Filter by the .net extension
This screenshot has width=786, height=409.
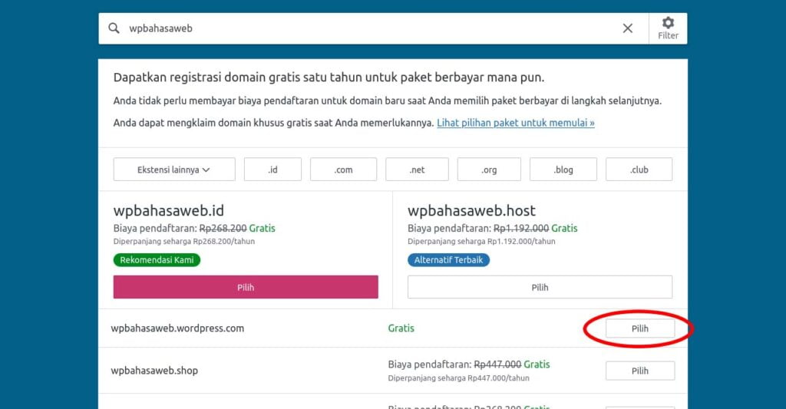(x=417, y=170)
